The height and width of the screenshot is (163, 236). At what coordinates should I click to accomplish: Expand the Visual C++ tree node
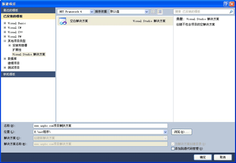[x=5, y=32]
